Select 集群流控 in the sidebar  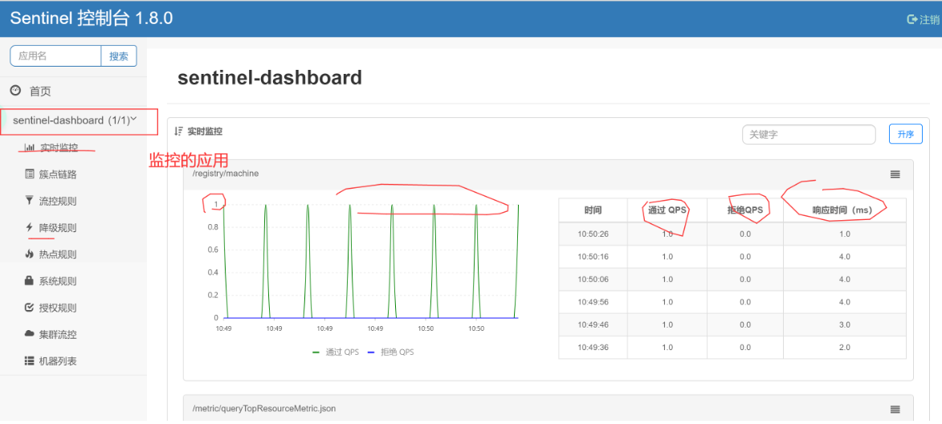(x=59, y=335)
